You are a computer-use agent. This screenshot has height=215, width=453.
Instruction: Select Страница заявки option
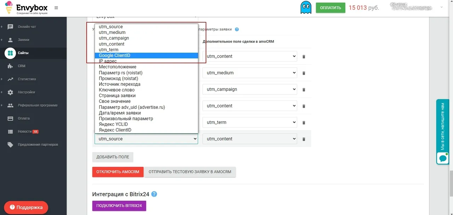coord(146,95)
